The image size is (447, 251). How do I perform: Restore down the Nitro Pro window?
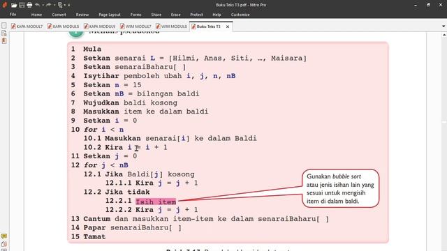click(428, 5)
